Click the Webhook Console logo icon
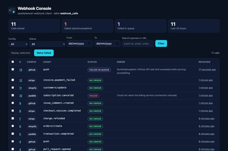Viewport: 228px width, 151px height. (x=12, y=10)
